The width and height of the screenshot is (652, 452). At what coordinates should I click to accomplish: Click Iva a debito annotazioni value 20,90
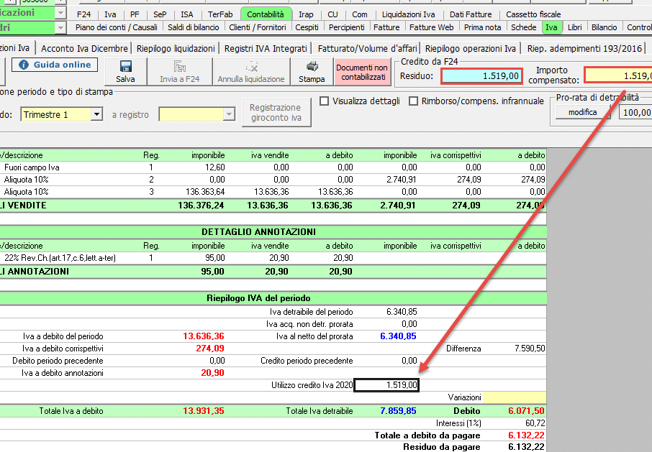[212, 373]
